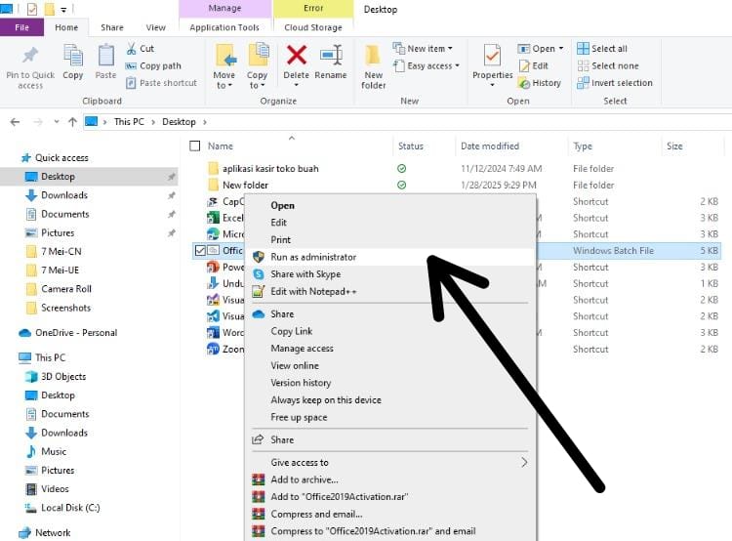
Task: Open Downloads under Quick access
Action: pos(64,195)
